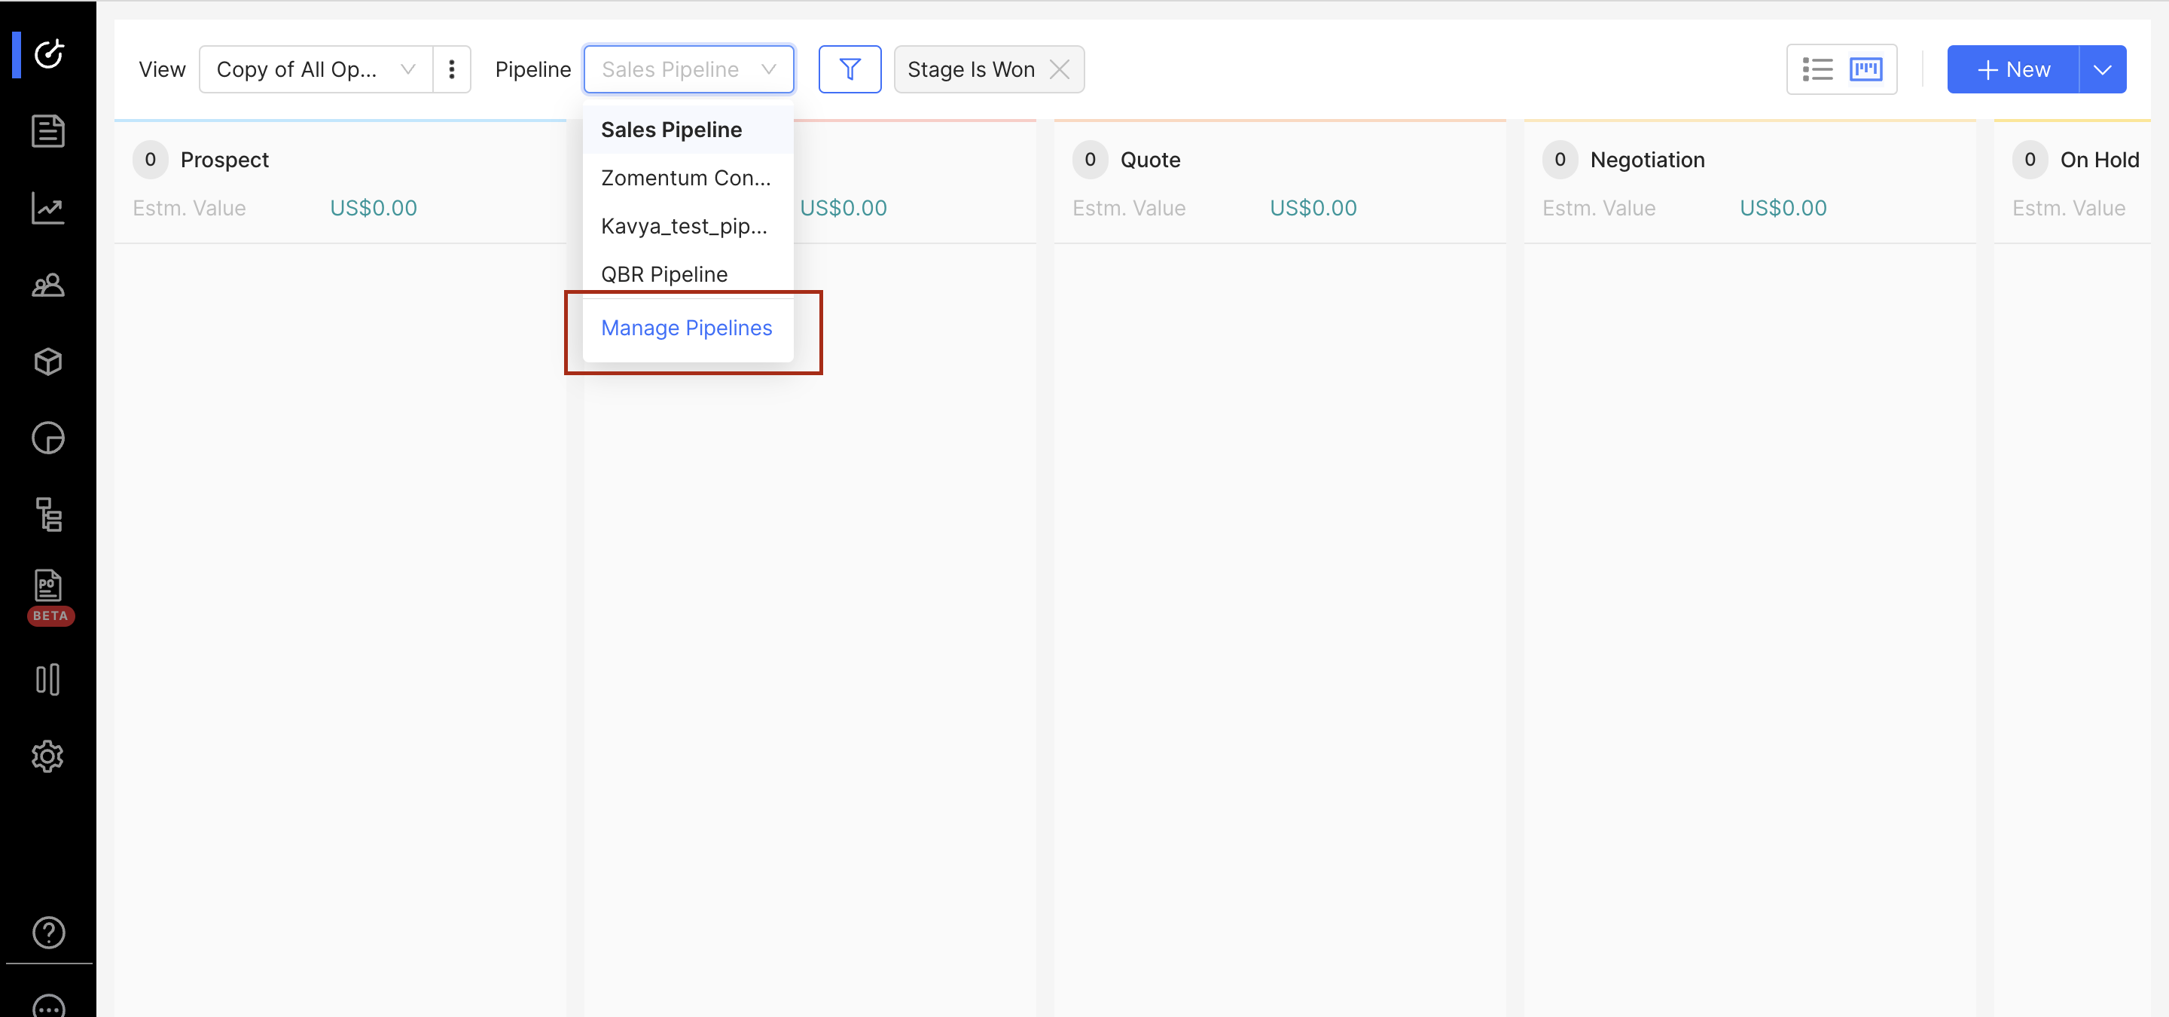Expand the arrow next to New button

pos(2102,69)
